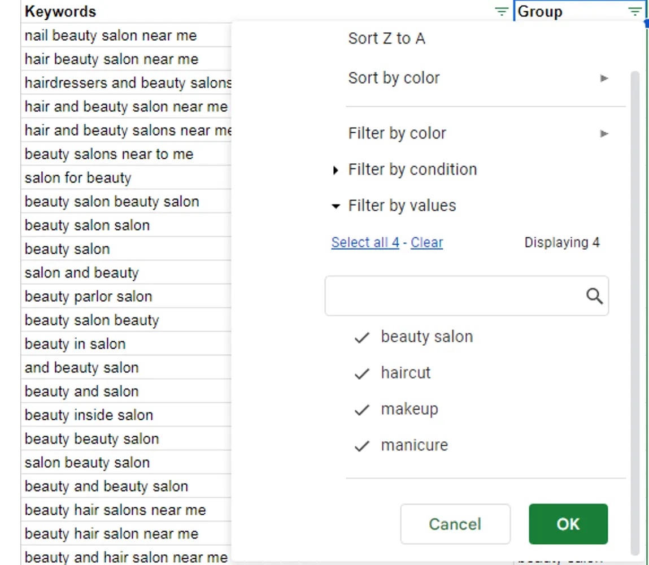649x565 pixels.
Task: Uncheck the haircut value
Action: pos(361,373)
